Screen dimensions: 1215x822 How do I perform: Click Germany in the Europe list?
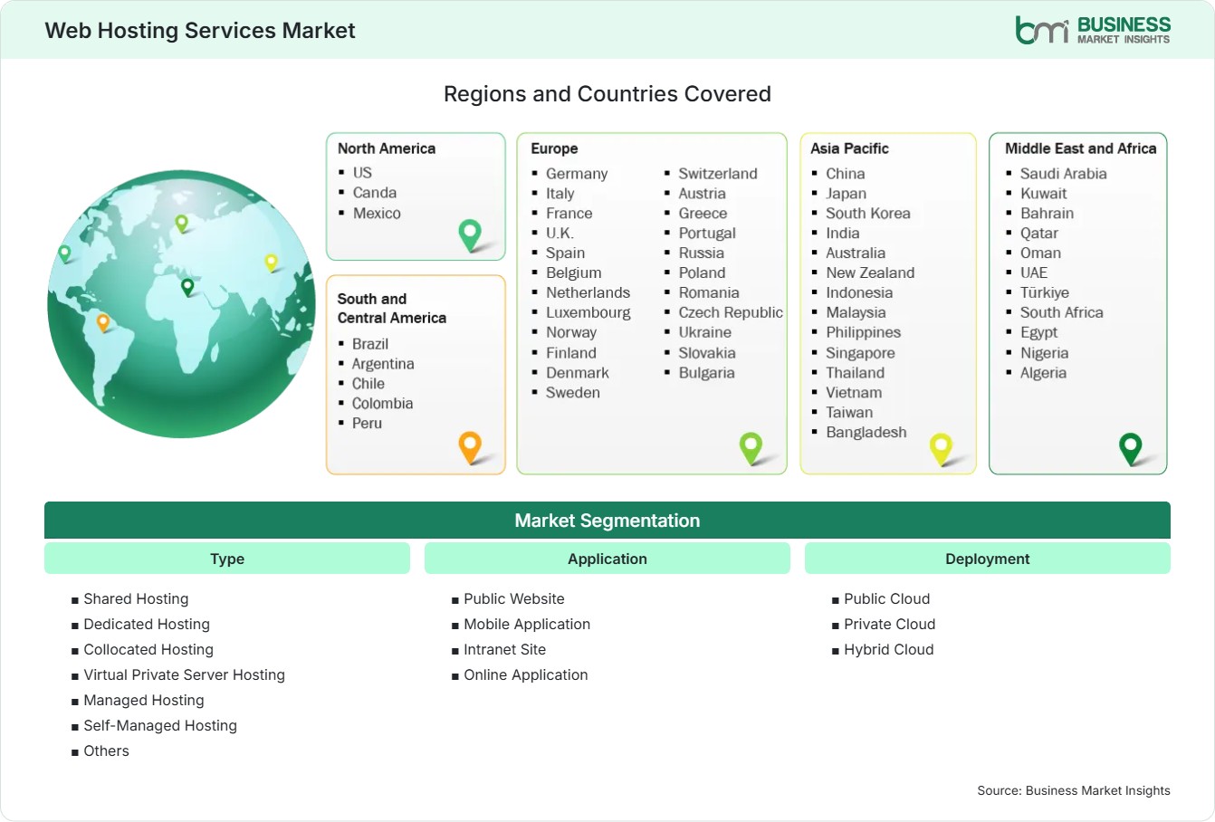click(x=577, y=174)
